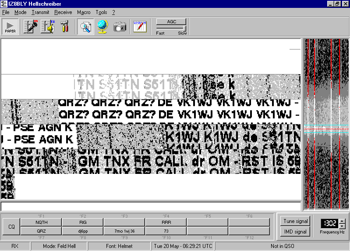Click the 1302 frequency display

[x=330, y=223]
